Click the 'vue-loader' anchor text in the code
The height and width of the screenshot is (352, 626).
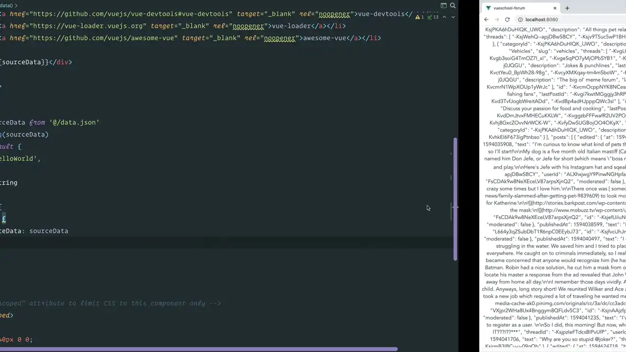tap(291, 26)
